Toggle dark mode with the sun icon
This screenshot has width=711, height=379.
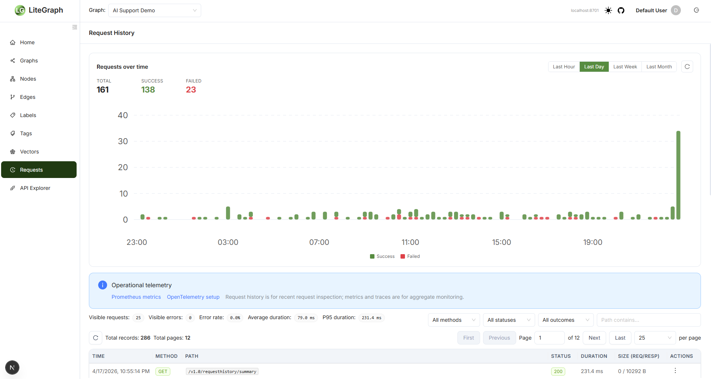pyautogui.click(x=608, y=10)
